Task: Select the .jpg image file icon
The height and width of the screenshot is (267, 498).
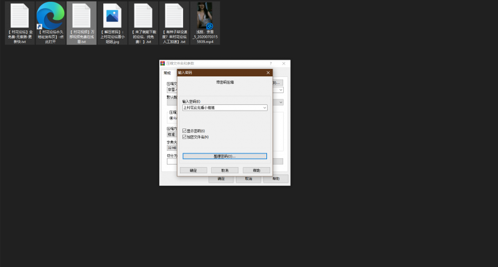Action: tap(112, 16)
